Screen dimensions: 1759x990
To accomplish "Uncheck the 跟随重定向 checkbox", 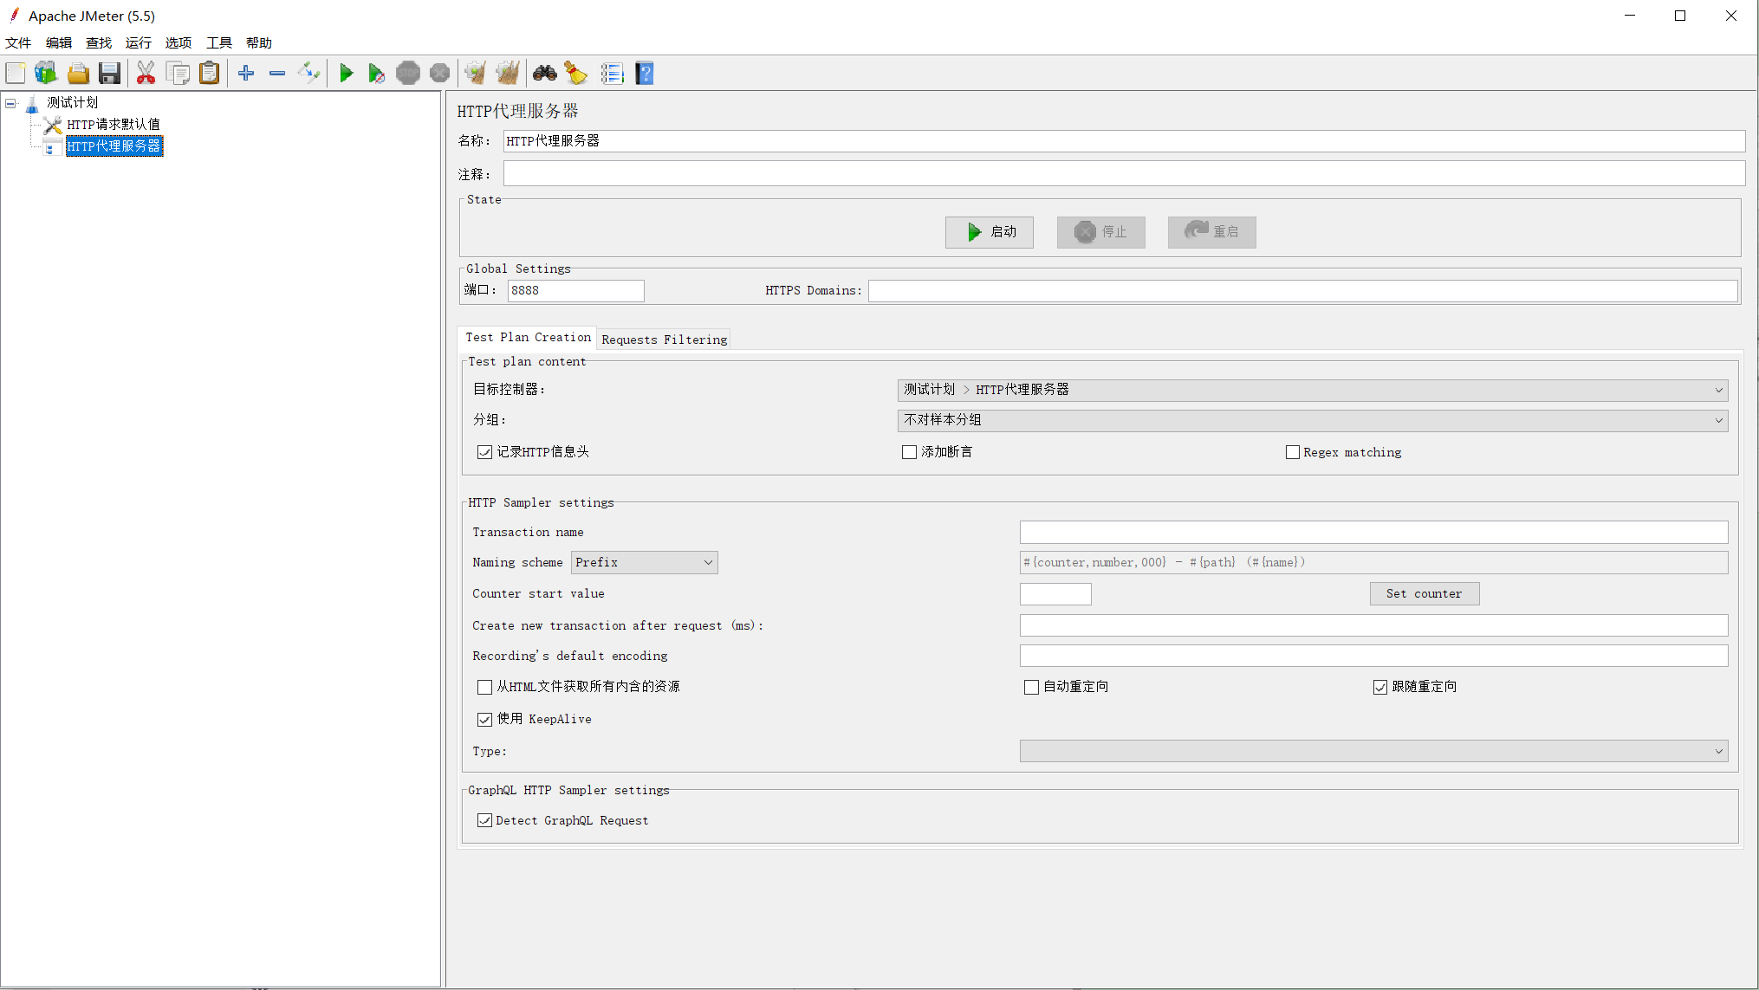I will pyautogui.click(x=1380, y=687).
